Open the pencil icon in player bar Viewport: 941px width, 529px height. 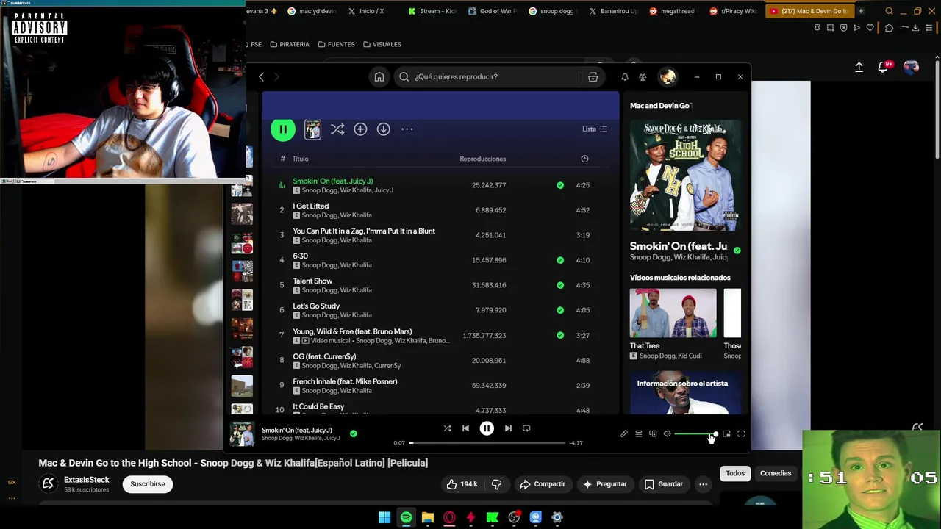click(624, 434)
